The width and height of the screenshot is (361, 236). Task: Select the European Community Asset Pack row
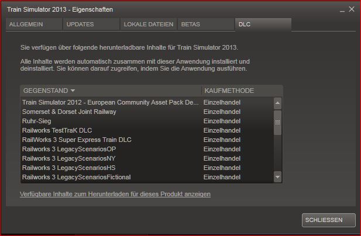[147, 102]
